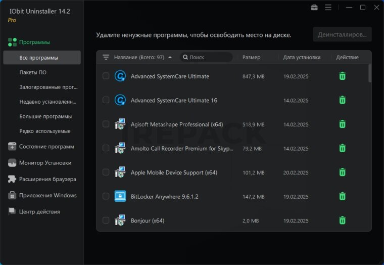Open Пакеты ПО in the sidebar
This screenshot has width=384, height=265.
[33, 72]
